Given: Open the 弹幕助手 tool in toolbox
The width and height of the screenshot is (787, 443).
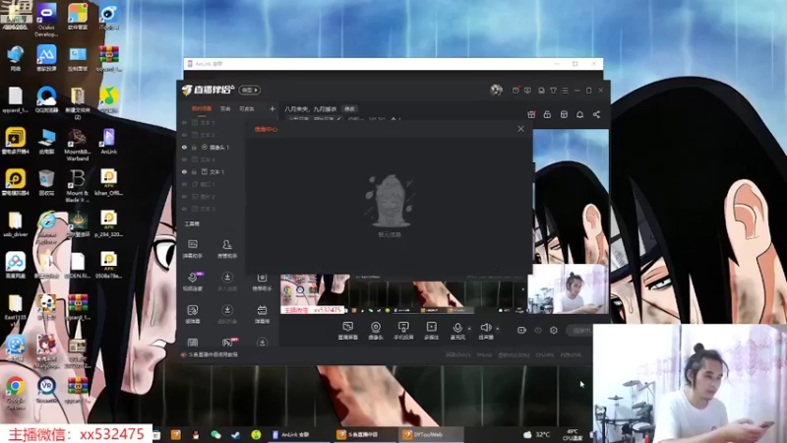Looking at the screenshot, I should click(x=193, y=249).
